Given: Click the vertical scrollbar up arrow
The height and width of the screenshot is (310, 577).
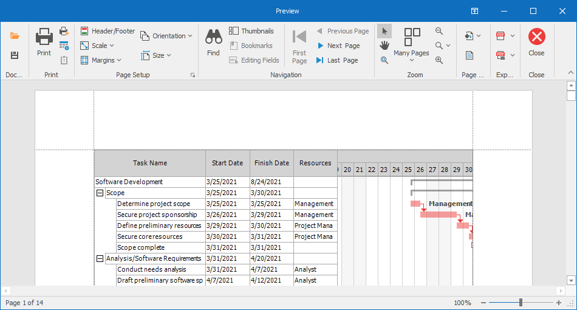Looking at the screenshot, I should pos(571,86).
